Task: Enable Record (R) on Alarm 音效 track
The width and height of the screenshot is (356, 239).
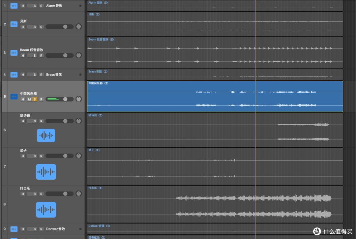Action: [41, 6]
